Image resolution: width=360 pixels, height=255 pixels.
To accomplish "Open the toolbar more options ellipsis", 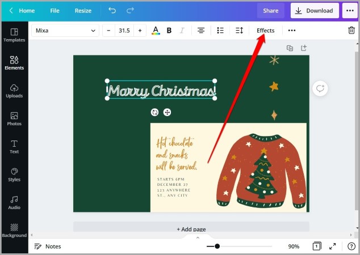I will [292, 30].
